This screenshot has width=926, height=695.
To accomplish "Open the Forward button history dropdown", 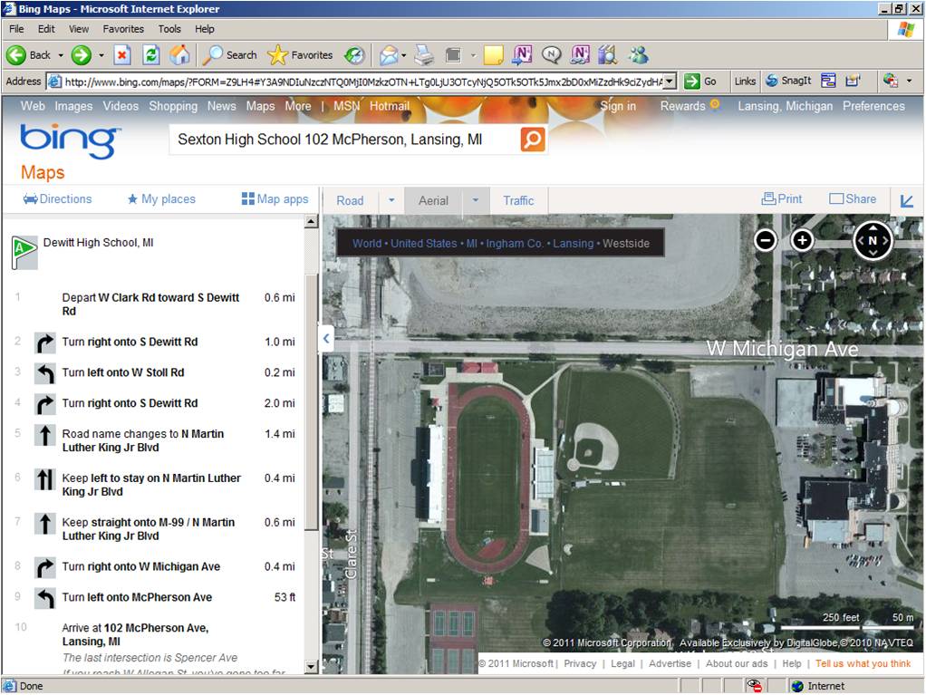I will [x=101, y=55].
